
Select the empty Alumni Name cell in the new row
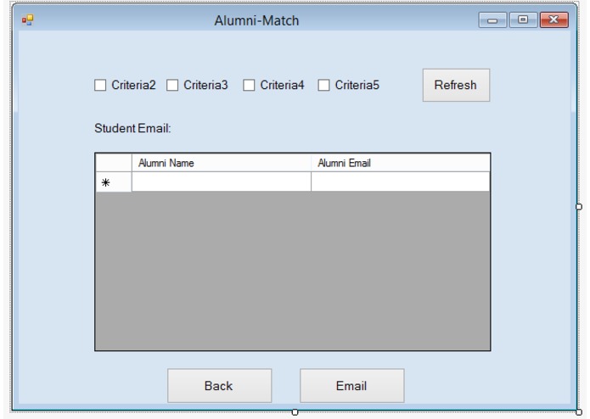click(x=222, y=182)
